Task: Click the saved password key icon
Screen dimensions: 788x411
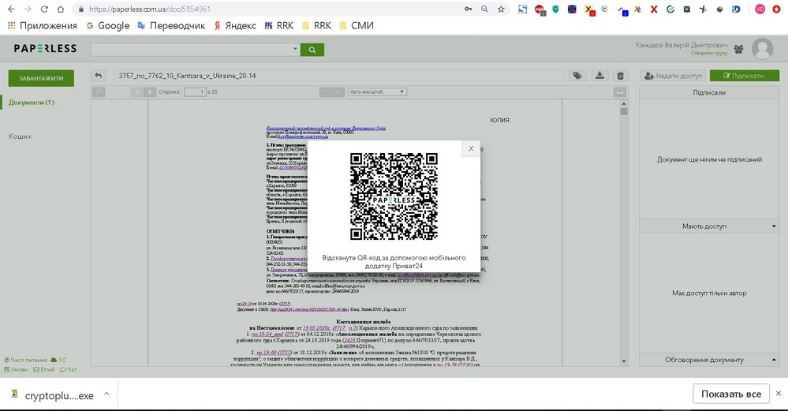Action: (x=468, y=9)
